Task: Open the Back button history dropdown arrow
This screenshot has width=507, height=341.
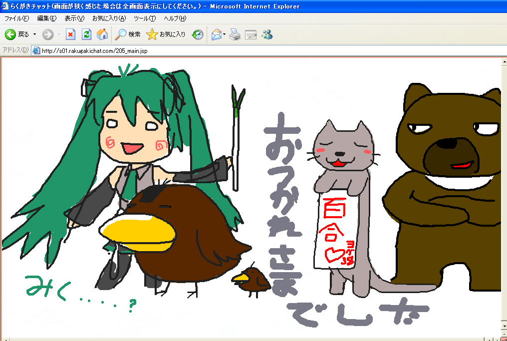Action: tap(34, 34)
